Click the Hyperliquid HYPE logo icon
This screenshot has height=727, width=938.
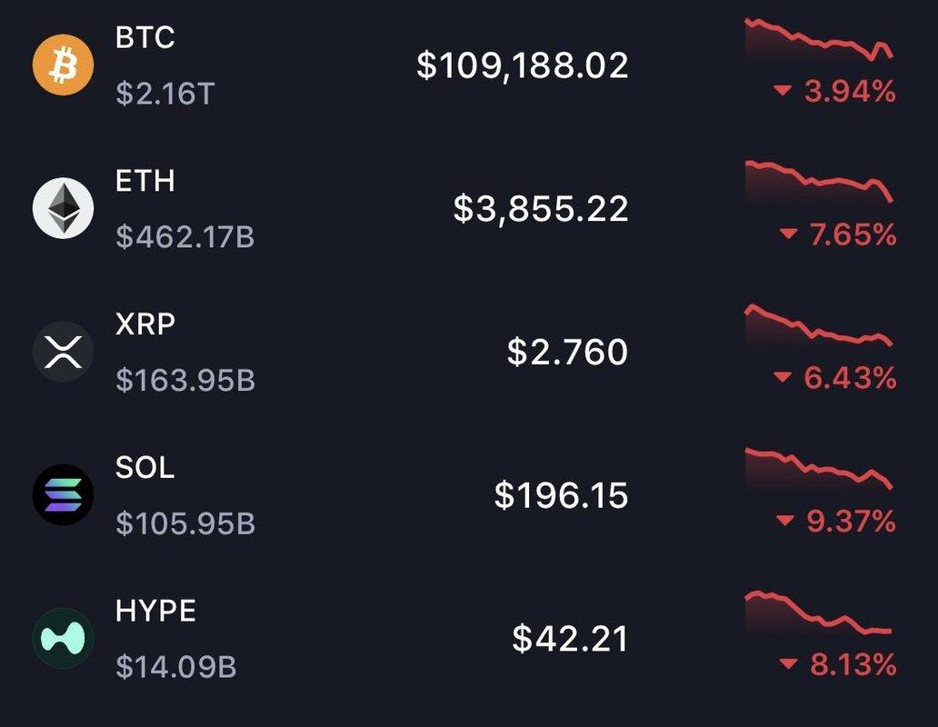coord(63,638)
